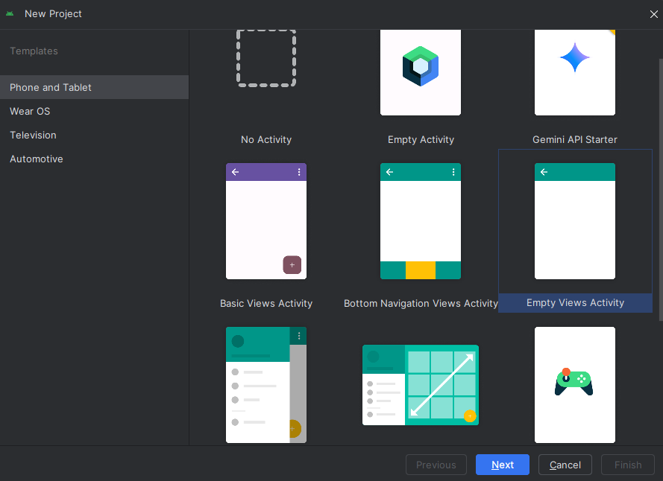Viewport: 663px width, 481px height.
Task: Cancel the new project wizard
Action: pyautogui.click(x=565, y=465)
